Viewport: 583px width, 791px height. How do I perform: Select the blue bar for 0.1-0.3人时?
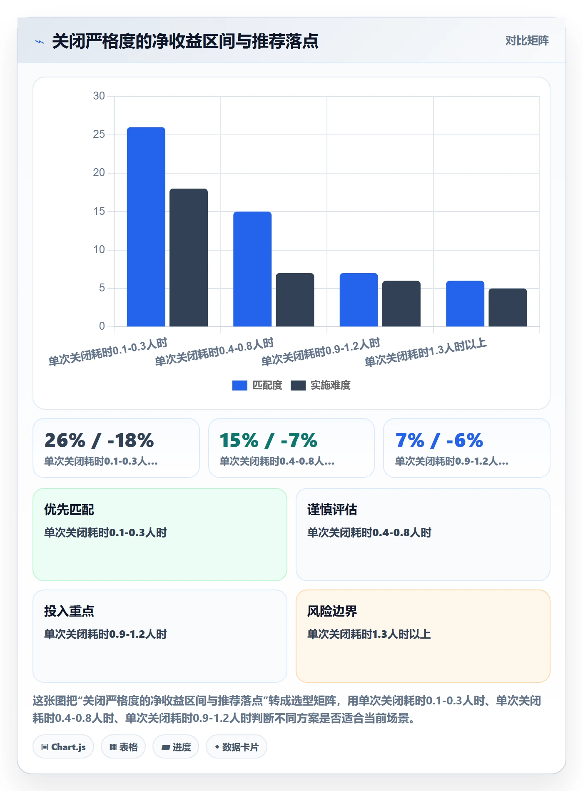(x=146, y=227)
